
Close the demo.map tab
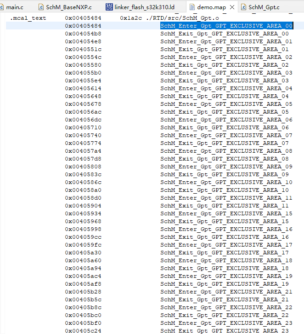tap(232, 7)
